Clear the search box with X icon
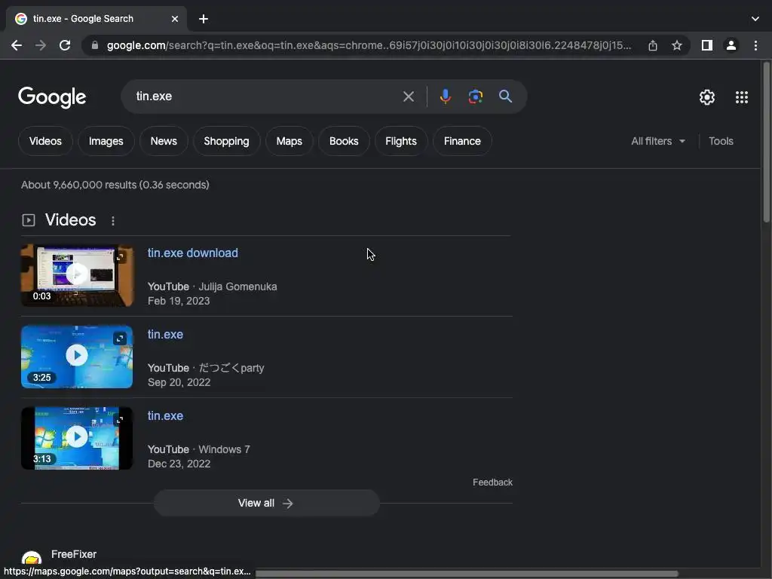 click(409, 96)
